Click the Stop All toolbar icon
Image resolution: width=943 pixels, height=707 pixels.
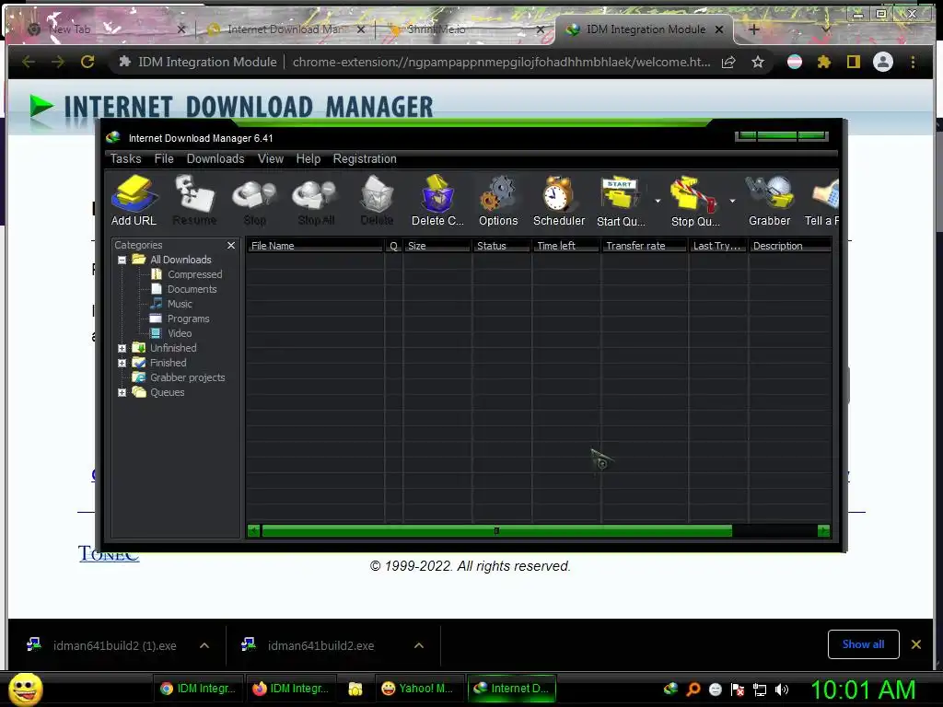(x=316, y=201)
